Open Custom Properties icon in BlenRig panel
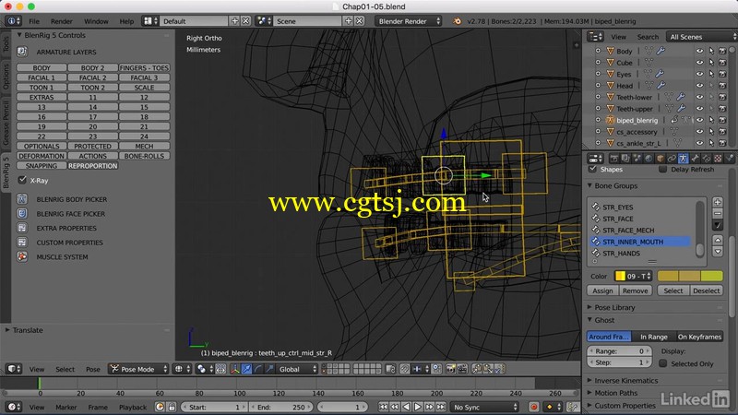 click(x=22, y=243)
